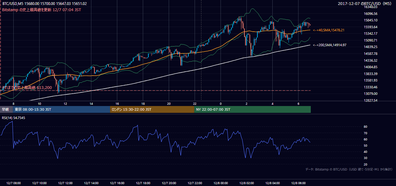Click the 12/7 12:00 date axis label
Image resolution: width=396 pixels, height=186 pixels.
[x=65, y=183]
